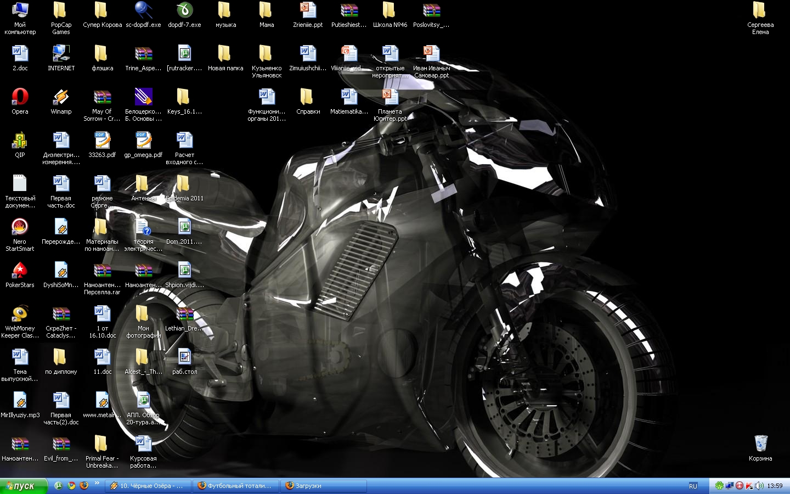Screen dimensions: 790x494
Task: Switch to the Загрузки taskbar window
Action: pyautogui.click(x=324, y=486)
